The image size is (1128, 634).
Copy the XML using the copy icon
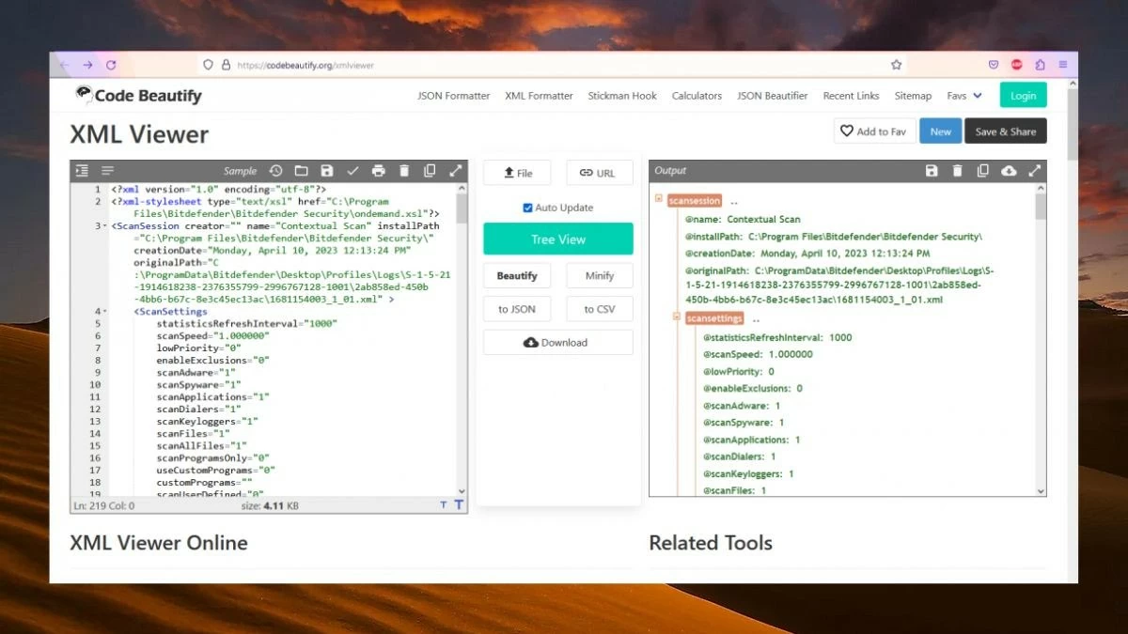[430, 170]
